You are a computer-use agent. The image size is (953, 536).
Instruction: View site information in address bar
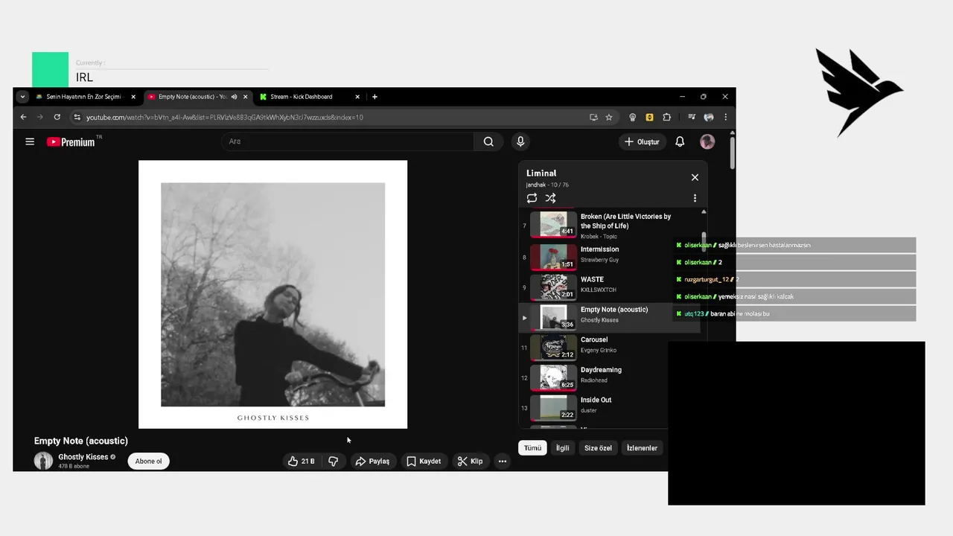tap(77, 117)
